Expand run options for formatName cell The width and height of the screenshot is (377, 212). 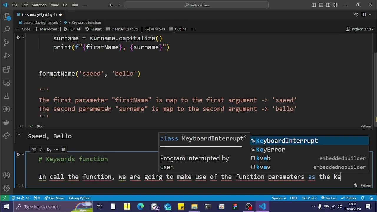point(23,37)
